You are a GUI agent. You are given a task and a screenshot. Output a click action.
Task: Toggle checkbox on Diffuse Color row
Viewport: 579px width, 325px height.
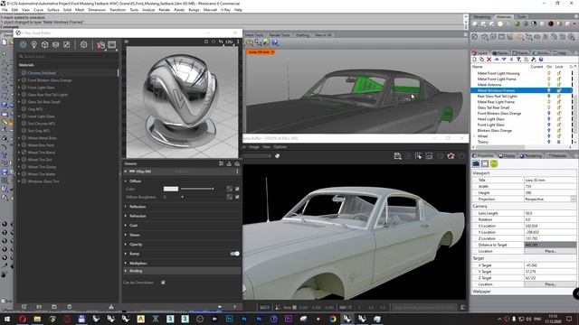237,189
